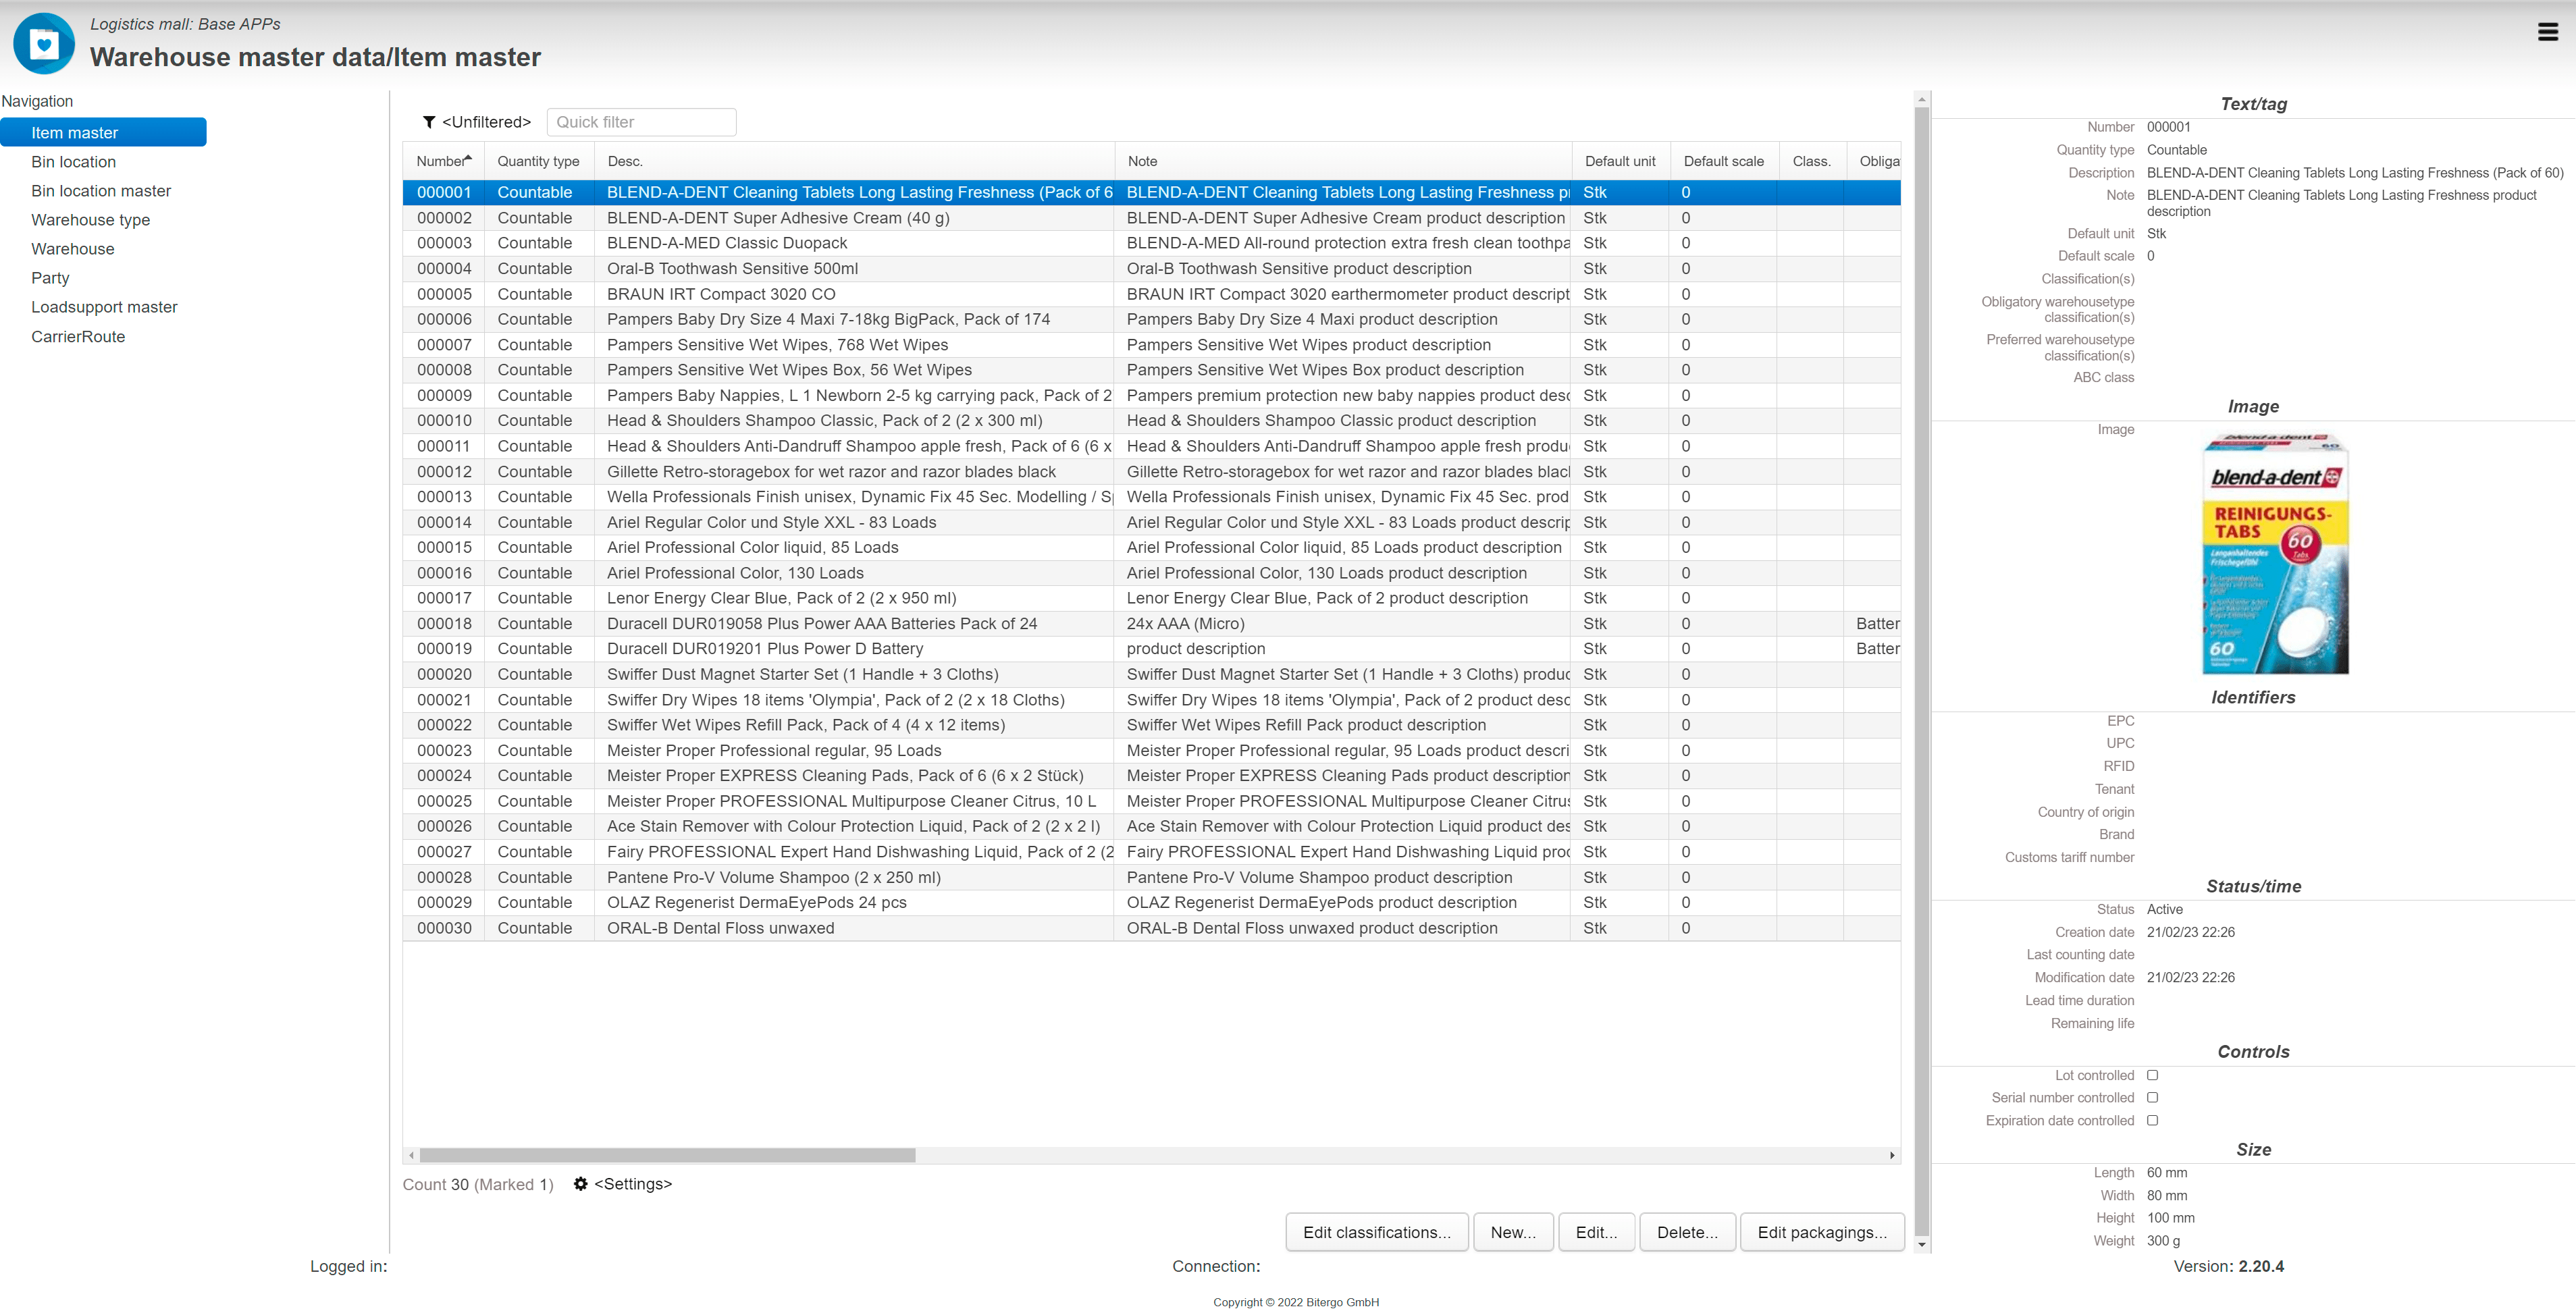Select row 000022 Swiffer Wet Wipes Refill Pack

tap(1151, 725)
